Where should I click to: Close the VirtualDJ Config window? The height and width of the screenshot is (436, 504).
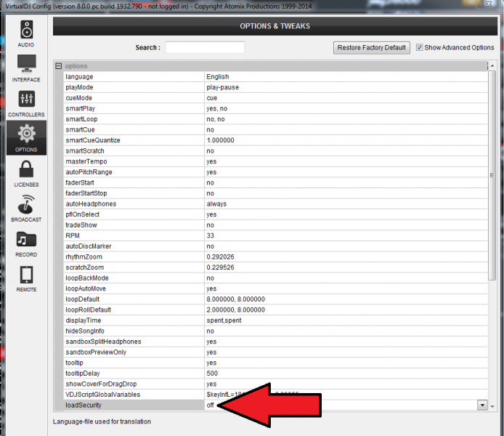(489, 4)
